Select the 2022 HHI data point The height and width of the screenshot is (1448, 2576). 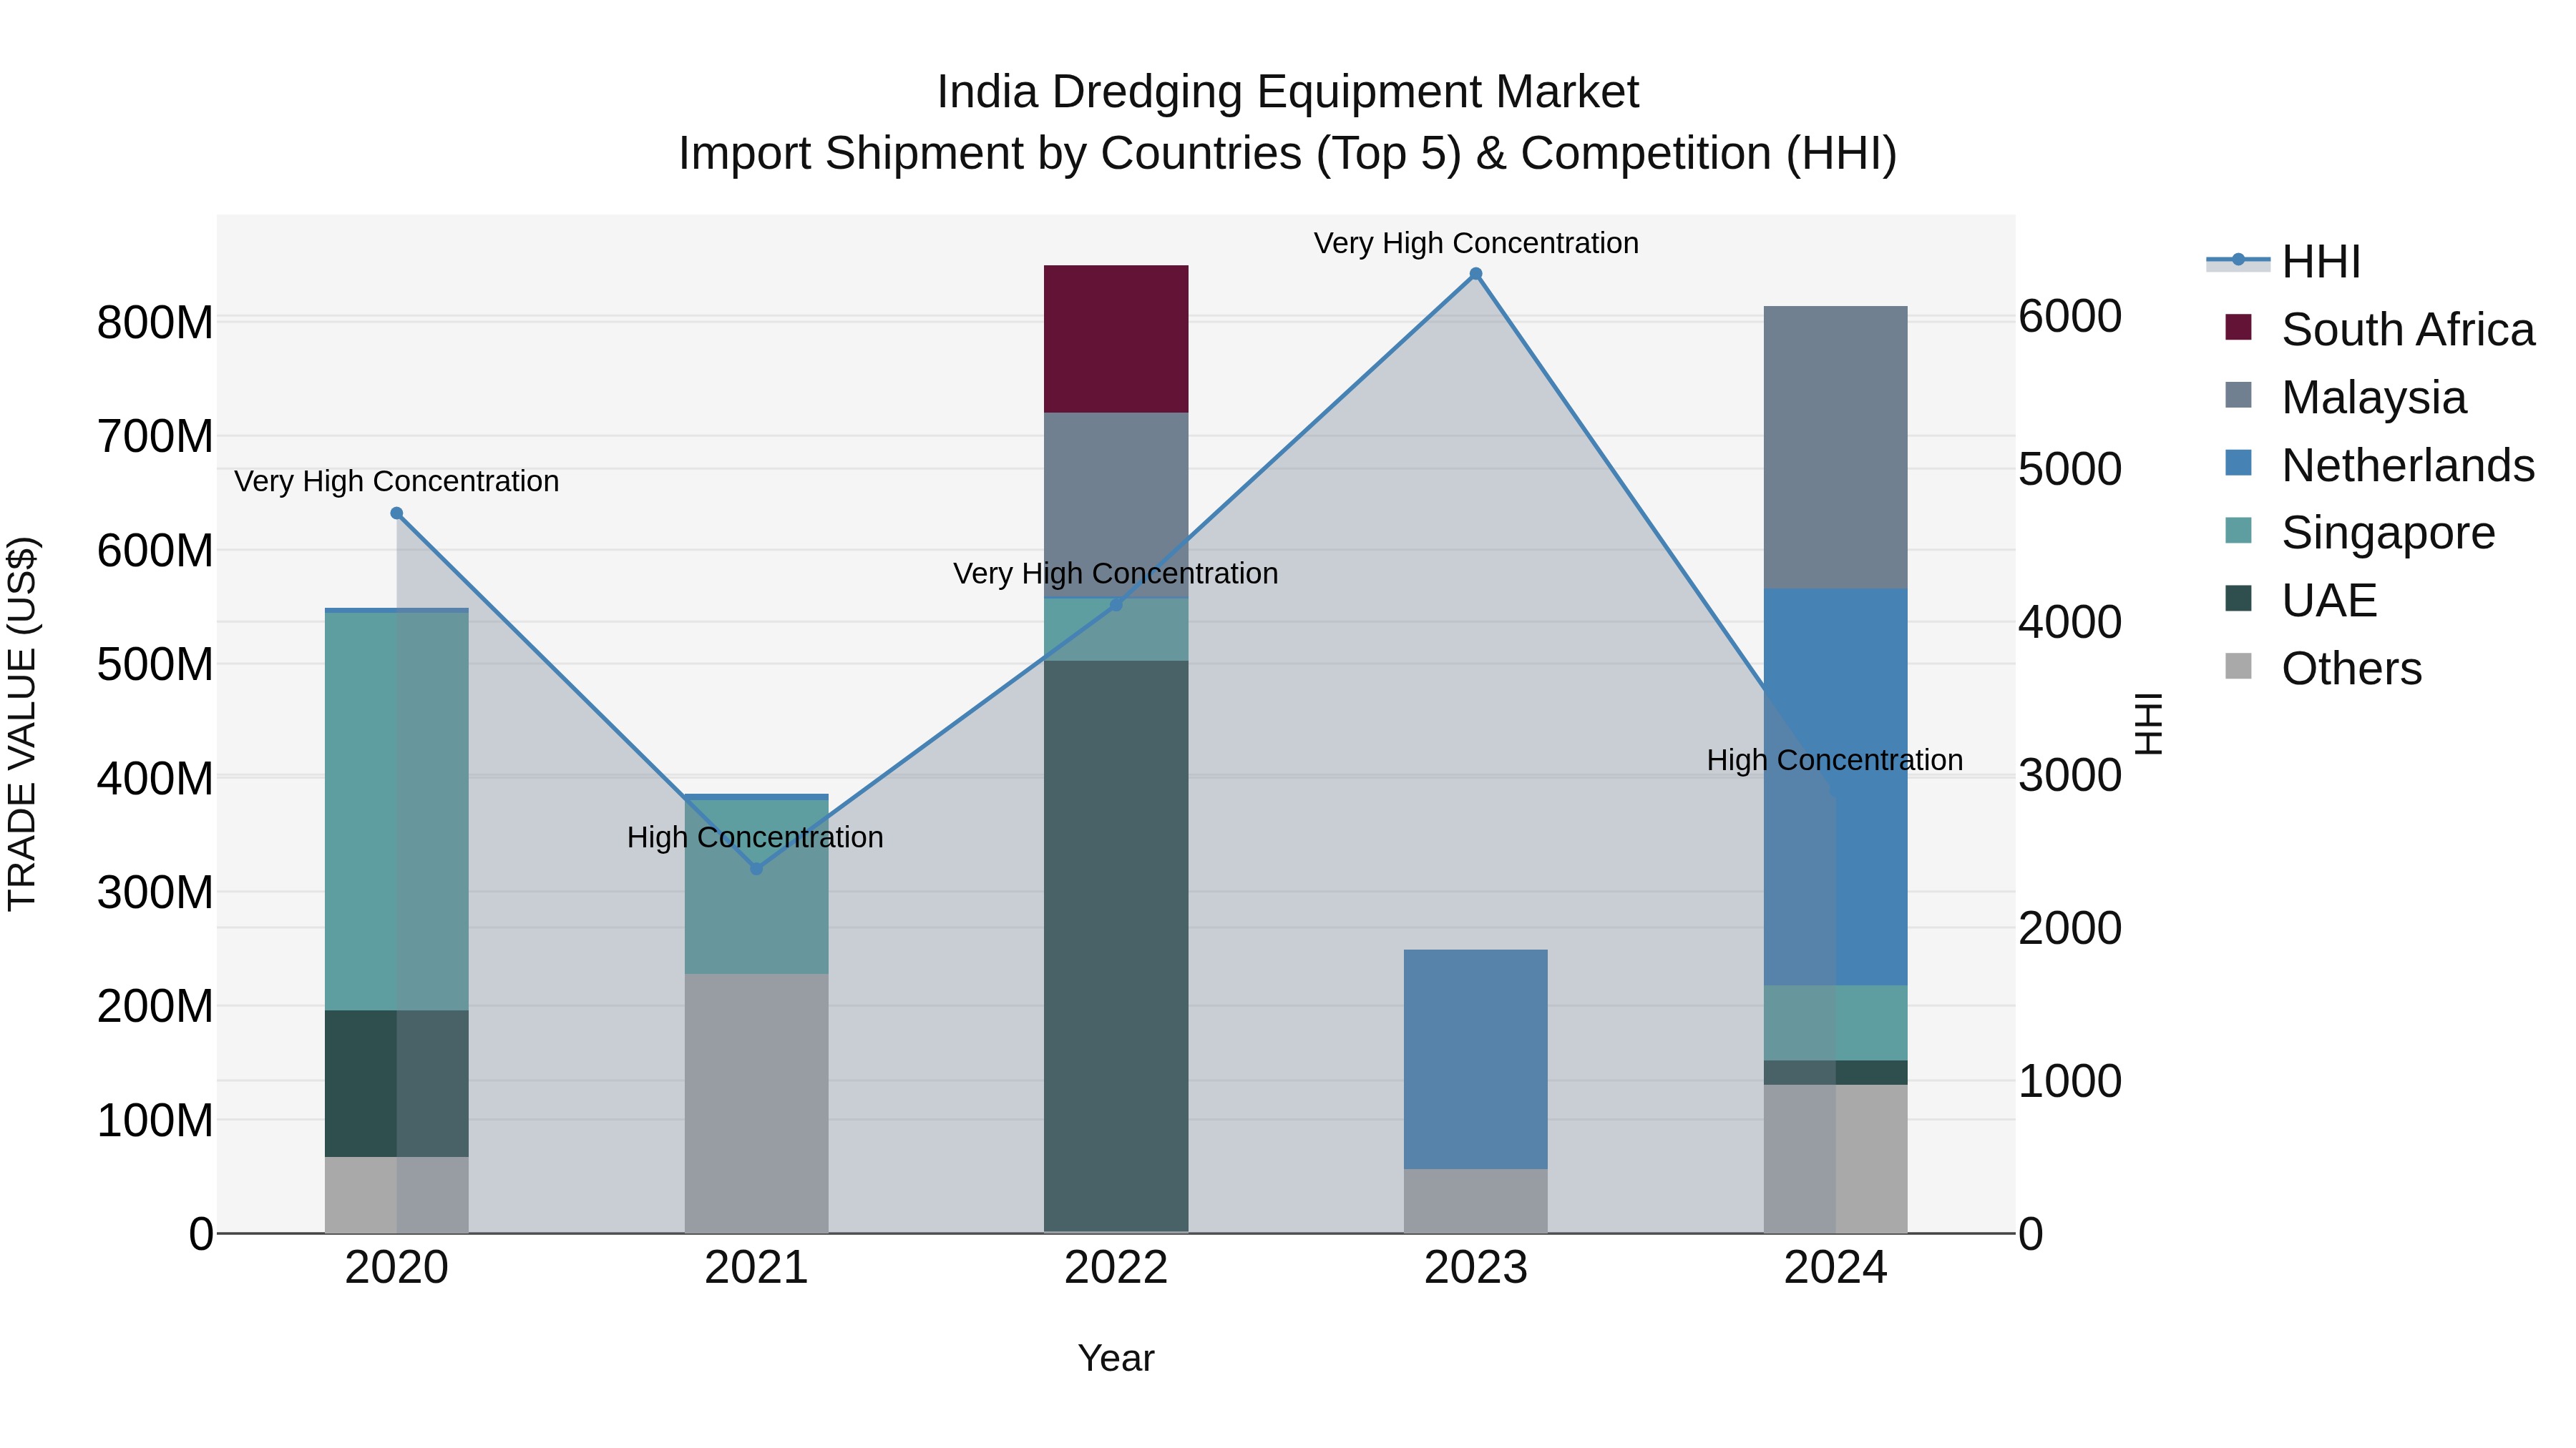1116,604
